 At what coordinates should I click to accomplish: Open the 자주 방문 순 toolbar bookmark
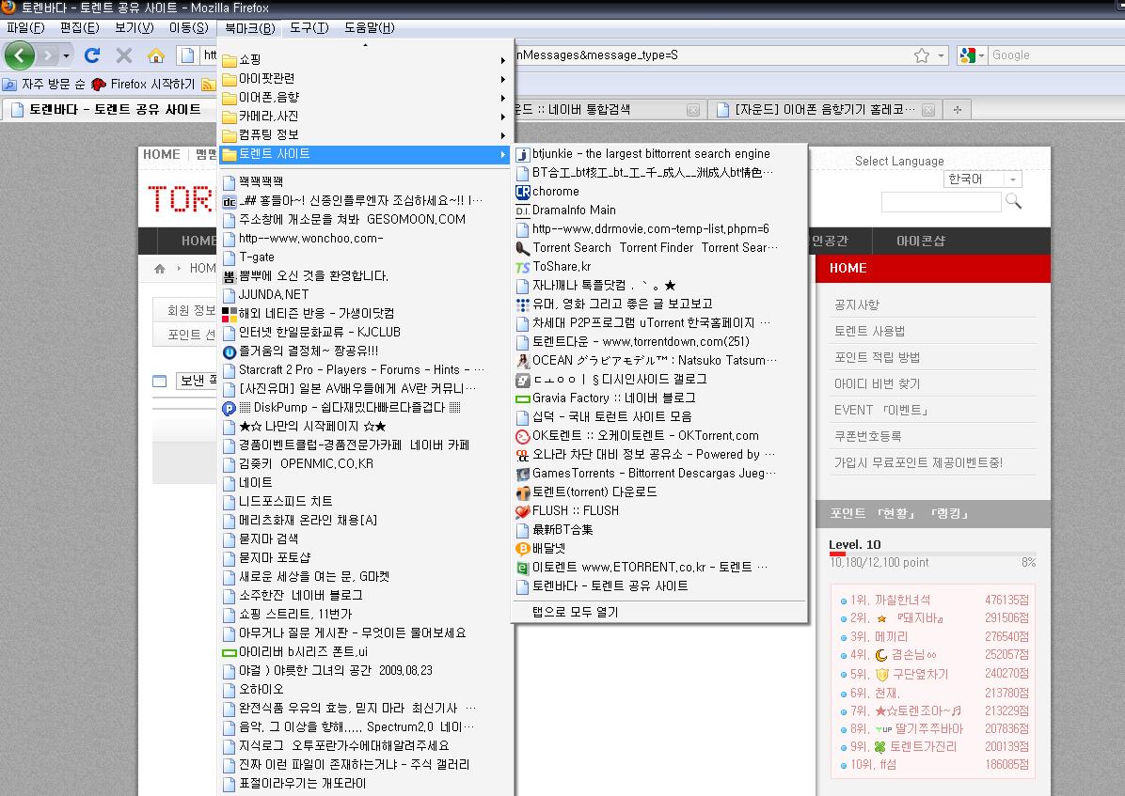click(44, 84)
